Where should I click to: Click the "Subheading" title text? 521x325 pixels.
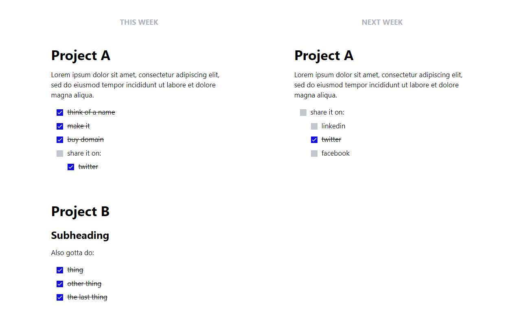(x=80, y=235)
